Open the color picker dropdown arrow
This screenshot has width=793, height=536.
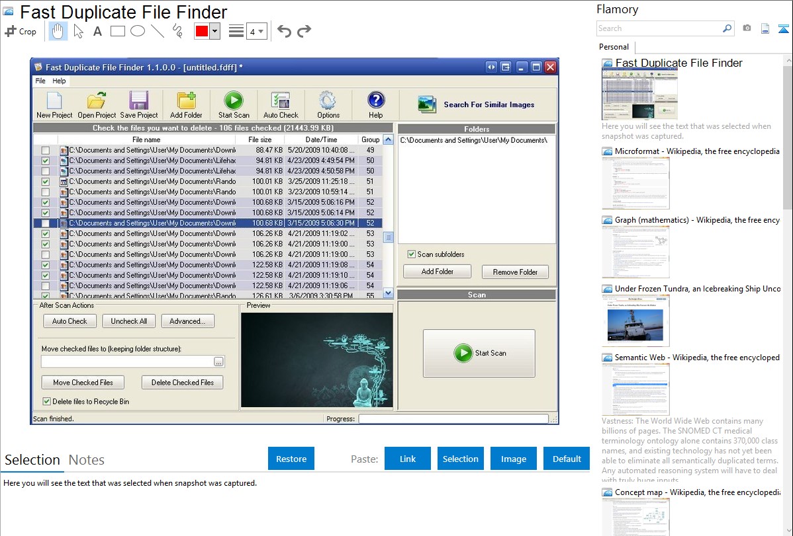click(215, 31)
